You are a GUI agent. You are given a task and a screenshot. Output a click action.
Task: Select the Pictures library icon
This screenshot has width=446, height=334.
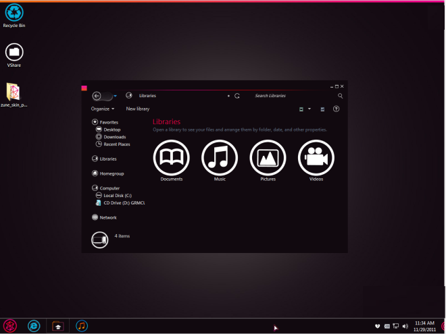(268, 158)
